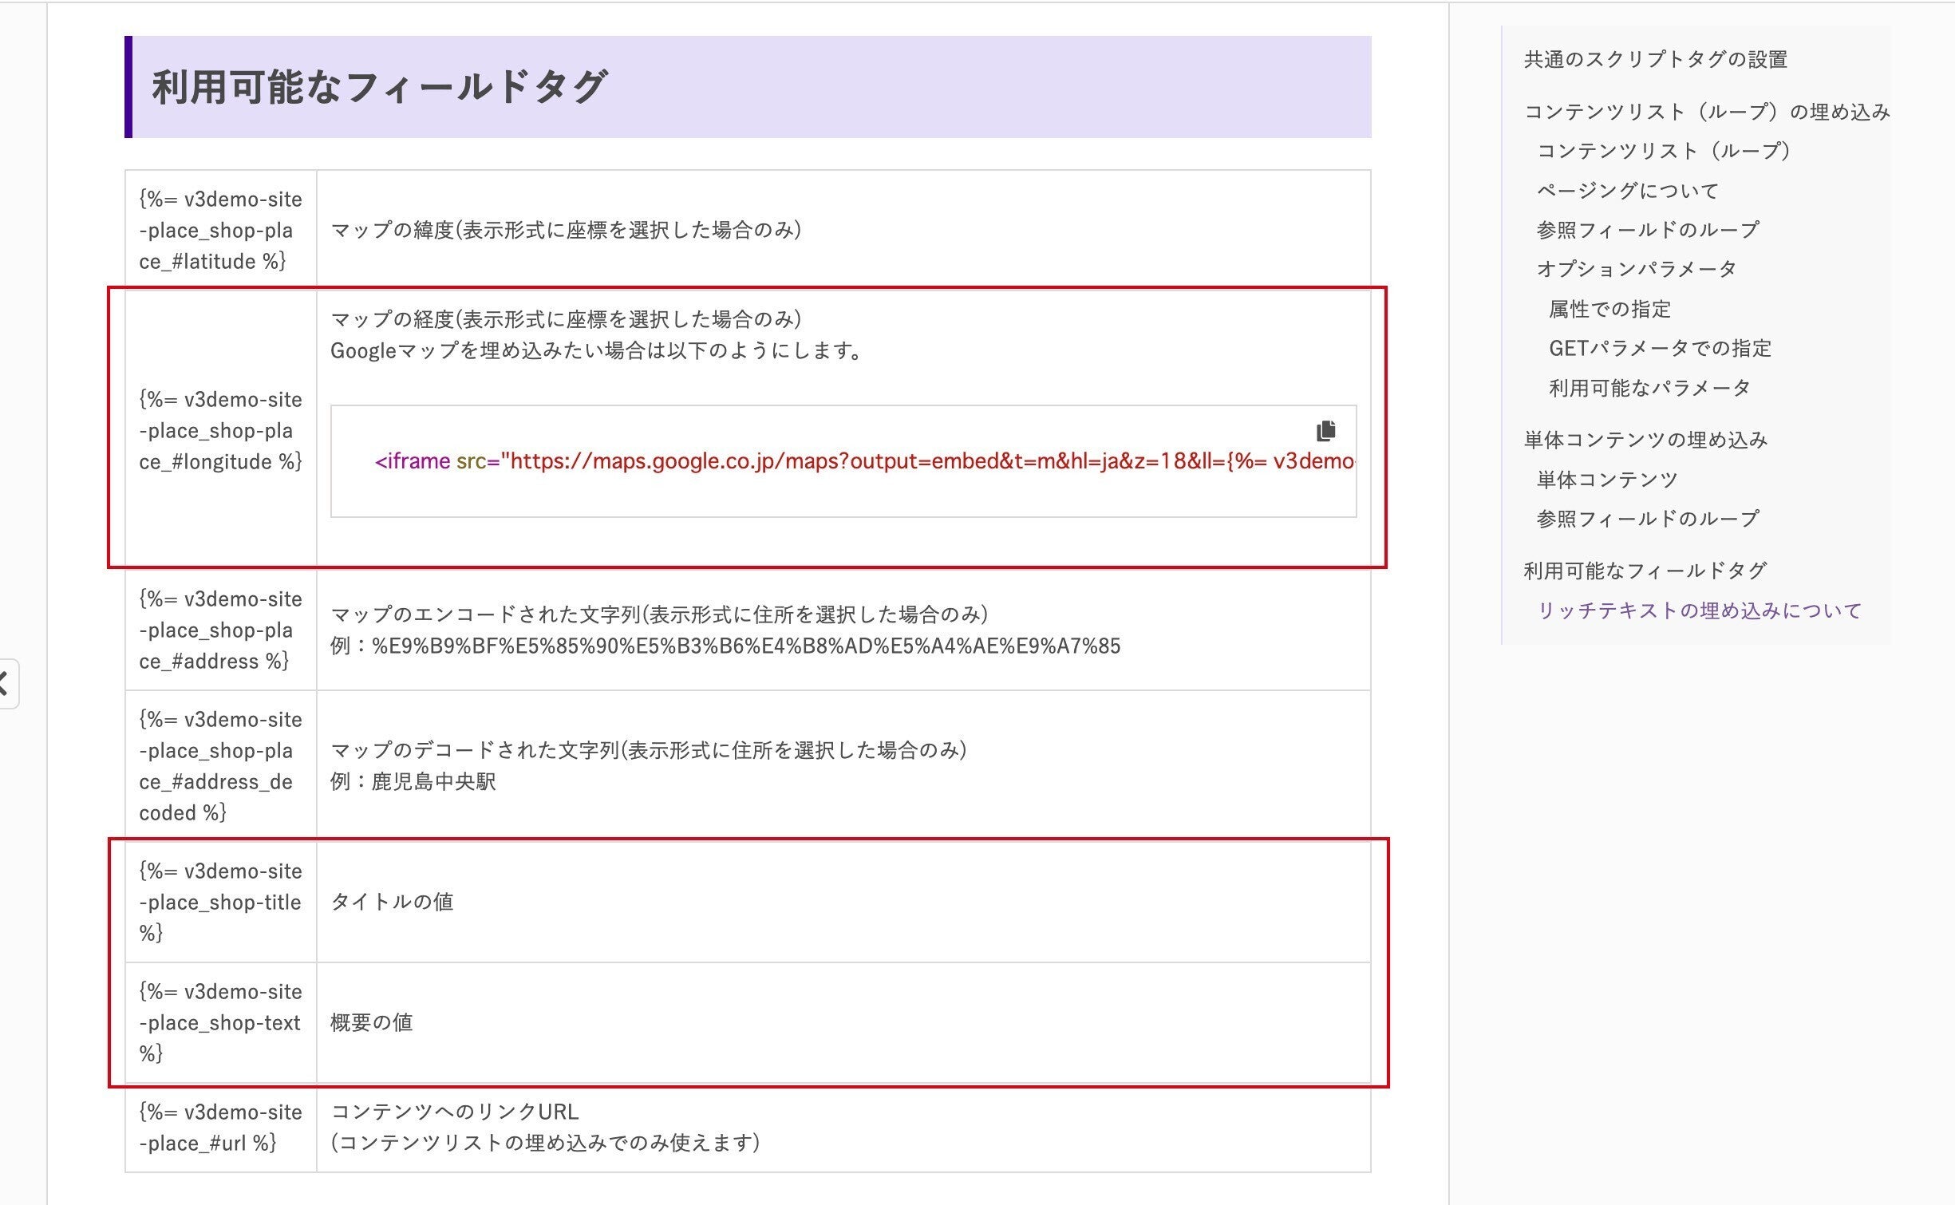Click マップのデコードされた文字列 description
The width and height of the screenshot is (1955, 1205).
click(649, 750)
